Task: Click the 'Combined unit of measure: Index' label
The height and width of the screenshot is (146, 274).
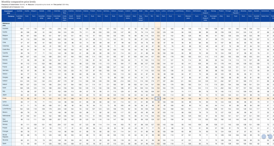Action: 13,7
